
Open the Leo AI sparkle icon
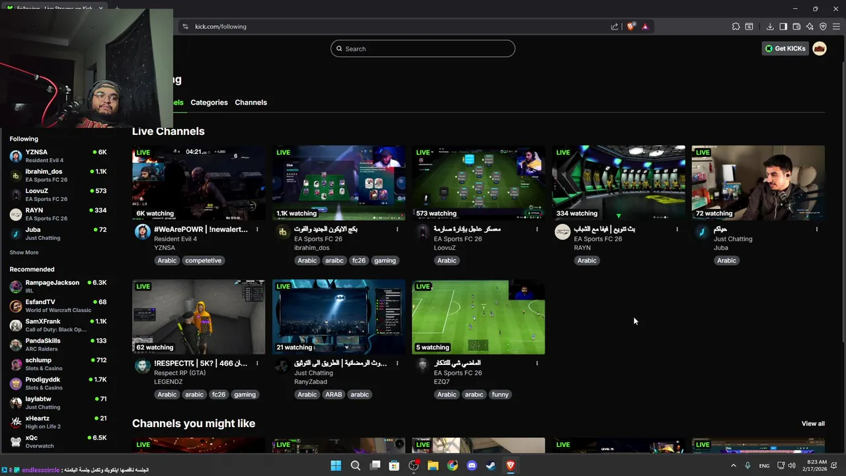[810, 26]
